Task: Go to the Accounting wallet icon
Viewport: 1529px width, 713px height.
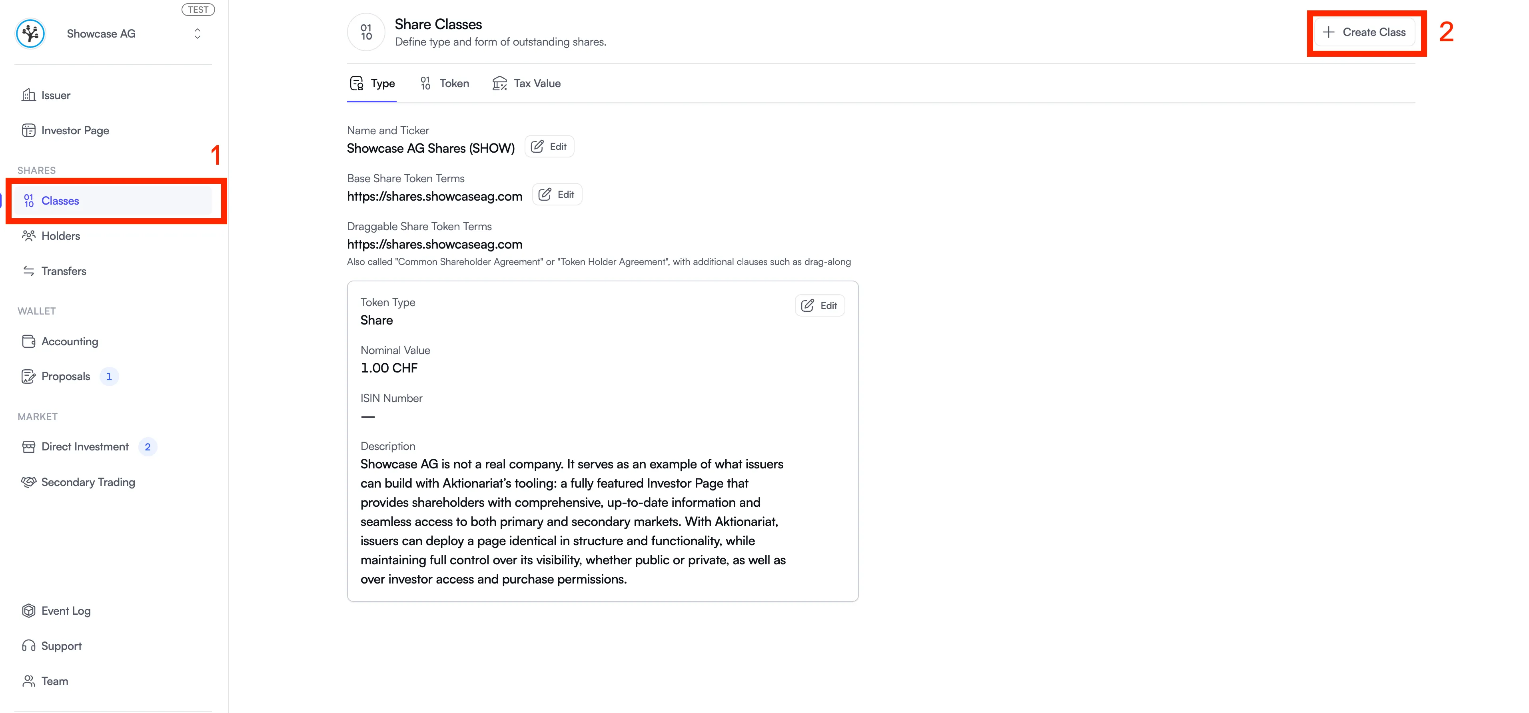Action: (28, 341)
